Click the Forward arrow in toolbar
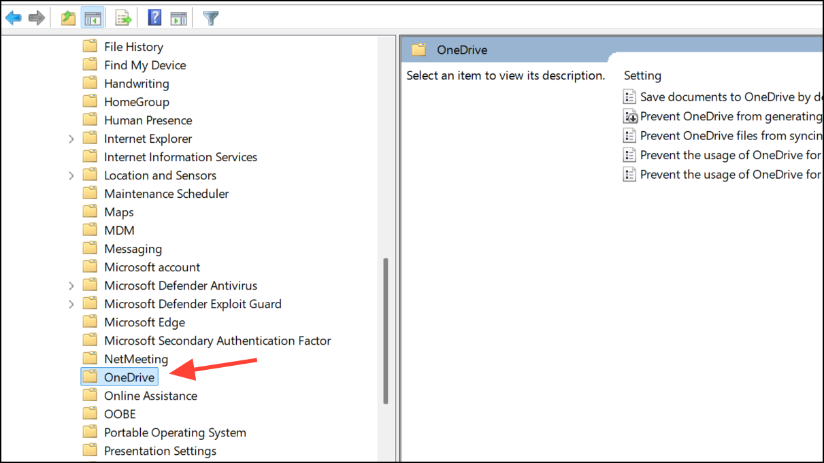This screenshot has width=824, height=463. point(37,18)
